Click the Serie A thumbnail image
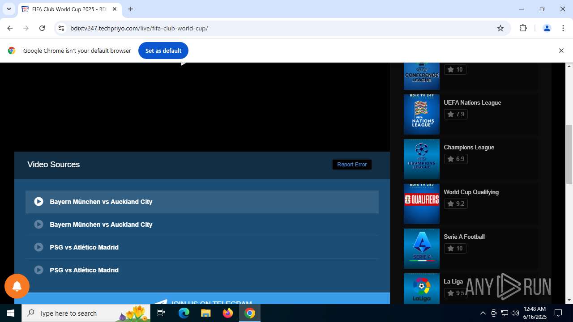The height and width of the screenshot is (322, 573). click(x=422, y=249)
